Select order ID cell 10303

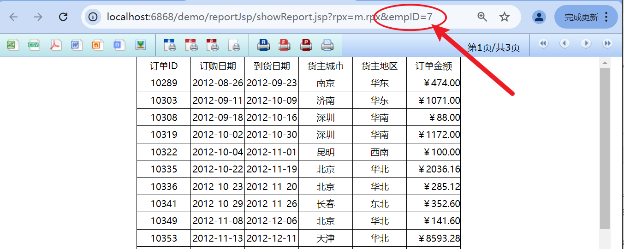(164, 100)
